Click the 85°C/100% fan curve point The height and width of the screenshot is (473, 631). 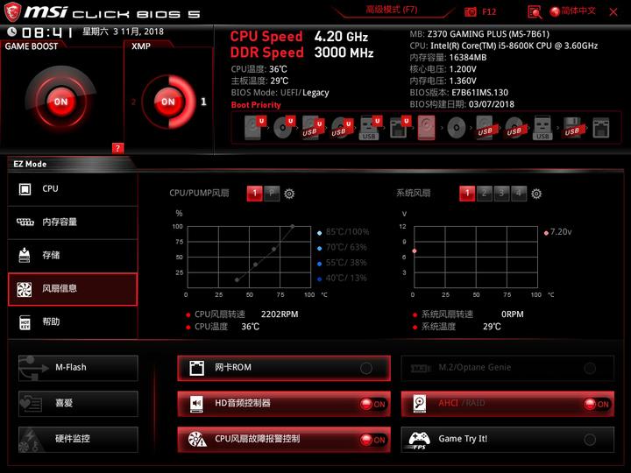point(293,227)
